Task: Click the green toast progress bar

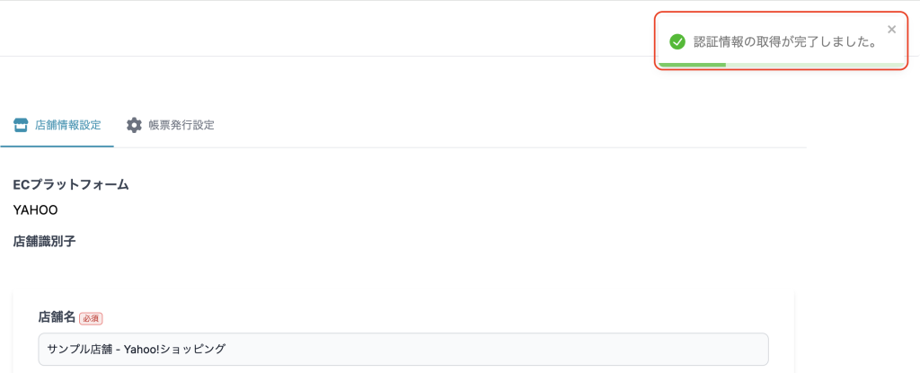Action: (x=692, y=65)
